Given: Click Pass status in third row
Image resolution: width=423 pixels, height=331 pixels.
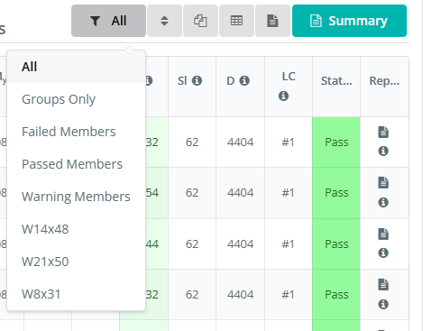Looking at the screenshot, I should [336, 244].
